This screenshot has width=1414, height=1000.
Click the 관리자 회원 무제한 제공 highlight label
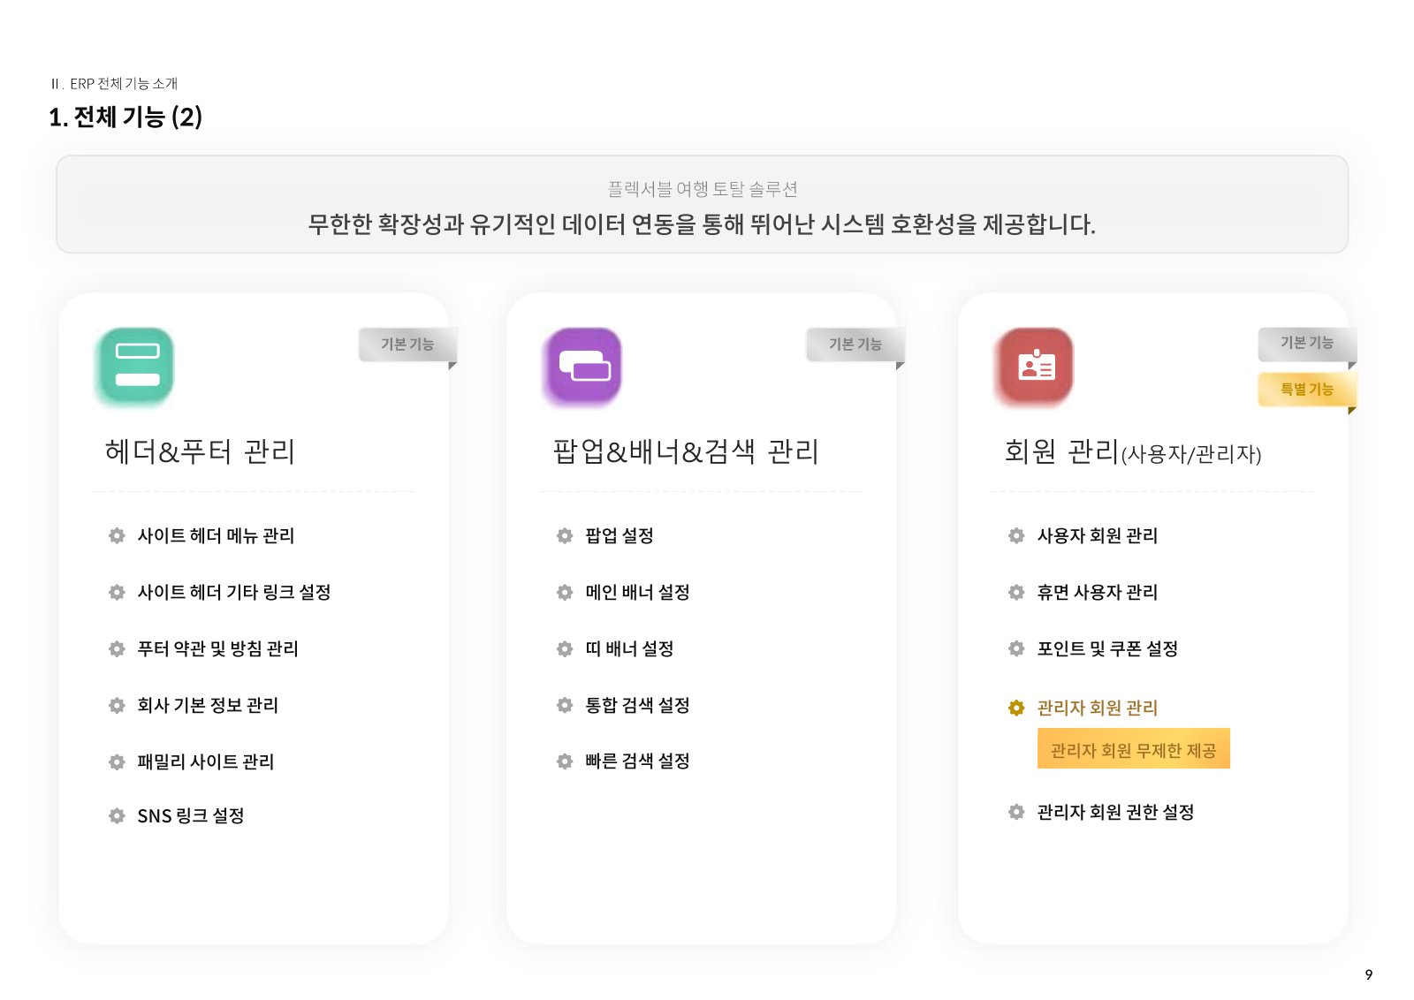1134,749
